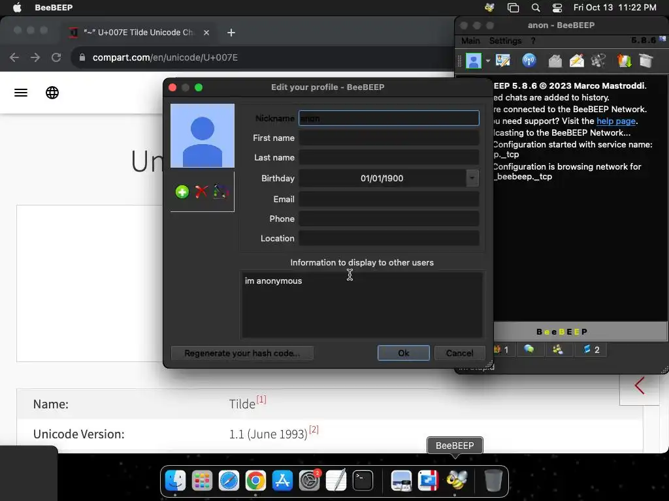This screenshot has width=669, height=501.
Task: Click the color palette icon under avatar
Action: (221, 192)
